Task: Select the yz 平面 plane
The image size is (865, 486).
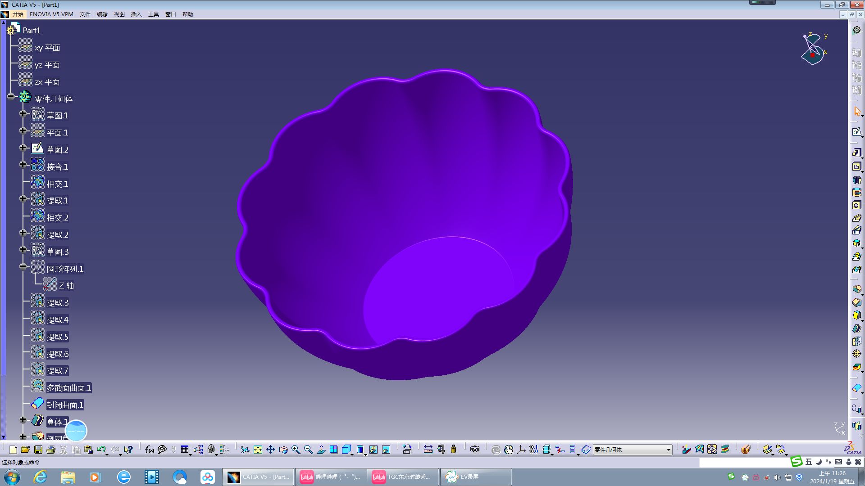Action: click(47, 65)
